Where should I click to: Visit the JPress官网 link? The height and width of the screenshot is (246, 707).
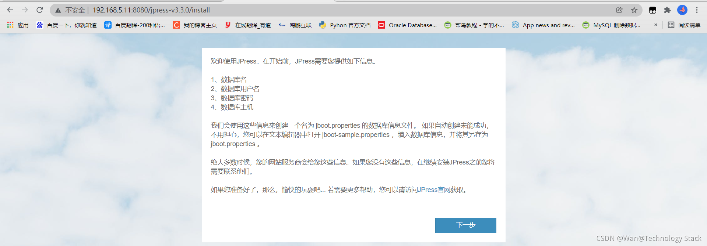(x=434, y=190)
